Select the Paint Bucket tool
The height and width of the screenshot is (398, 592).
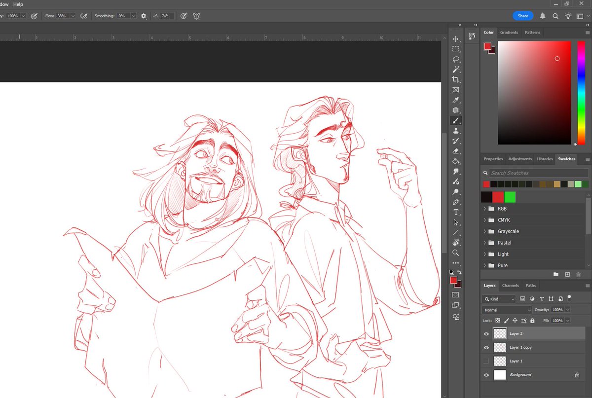[x=456, y=161]
